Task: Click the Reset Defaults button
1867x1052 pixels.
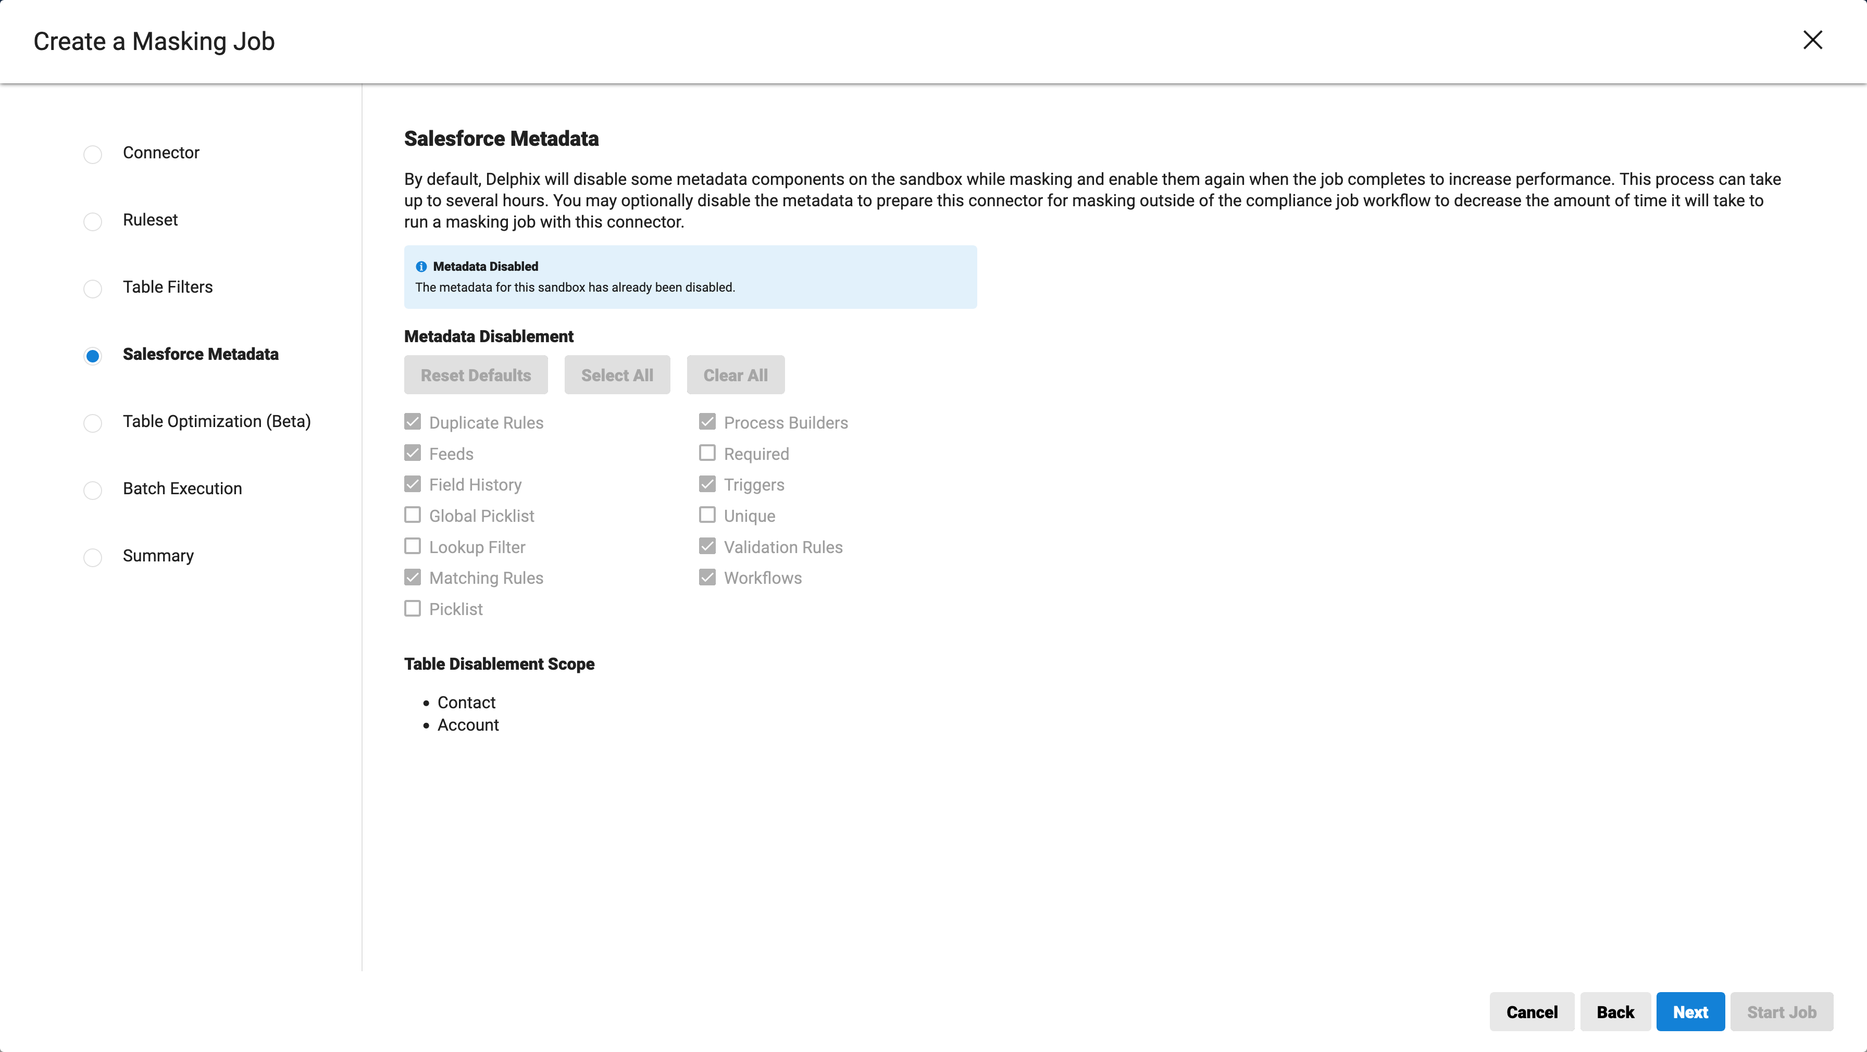Action: [476, 374]
